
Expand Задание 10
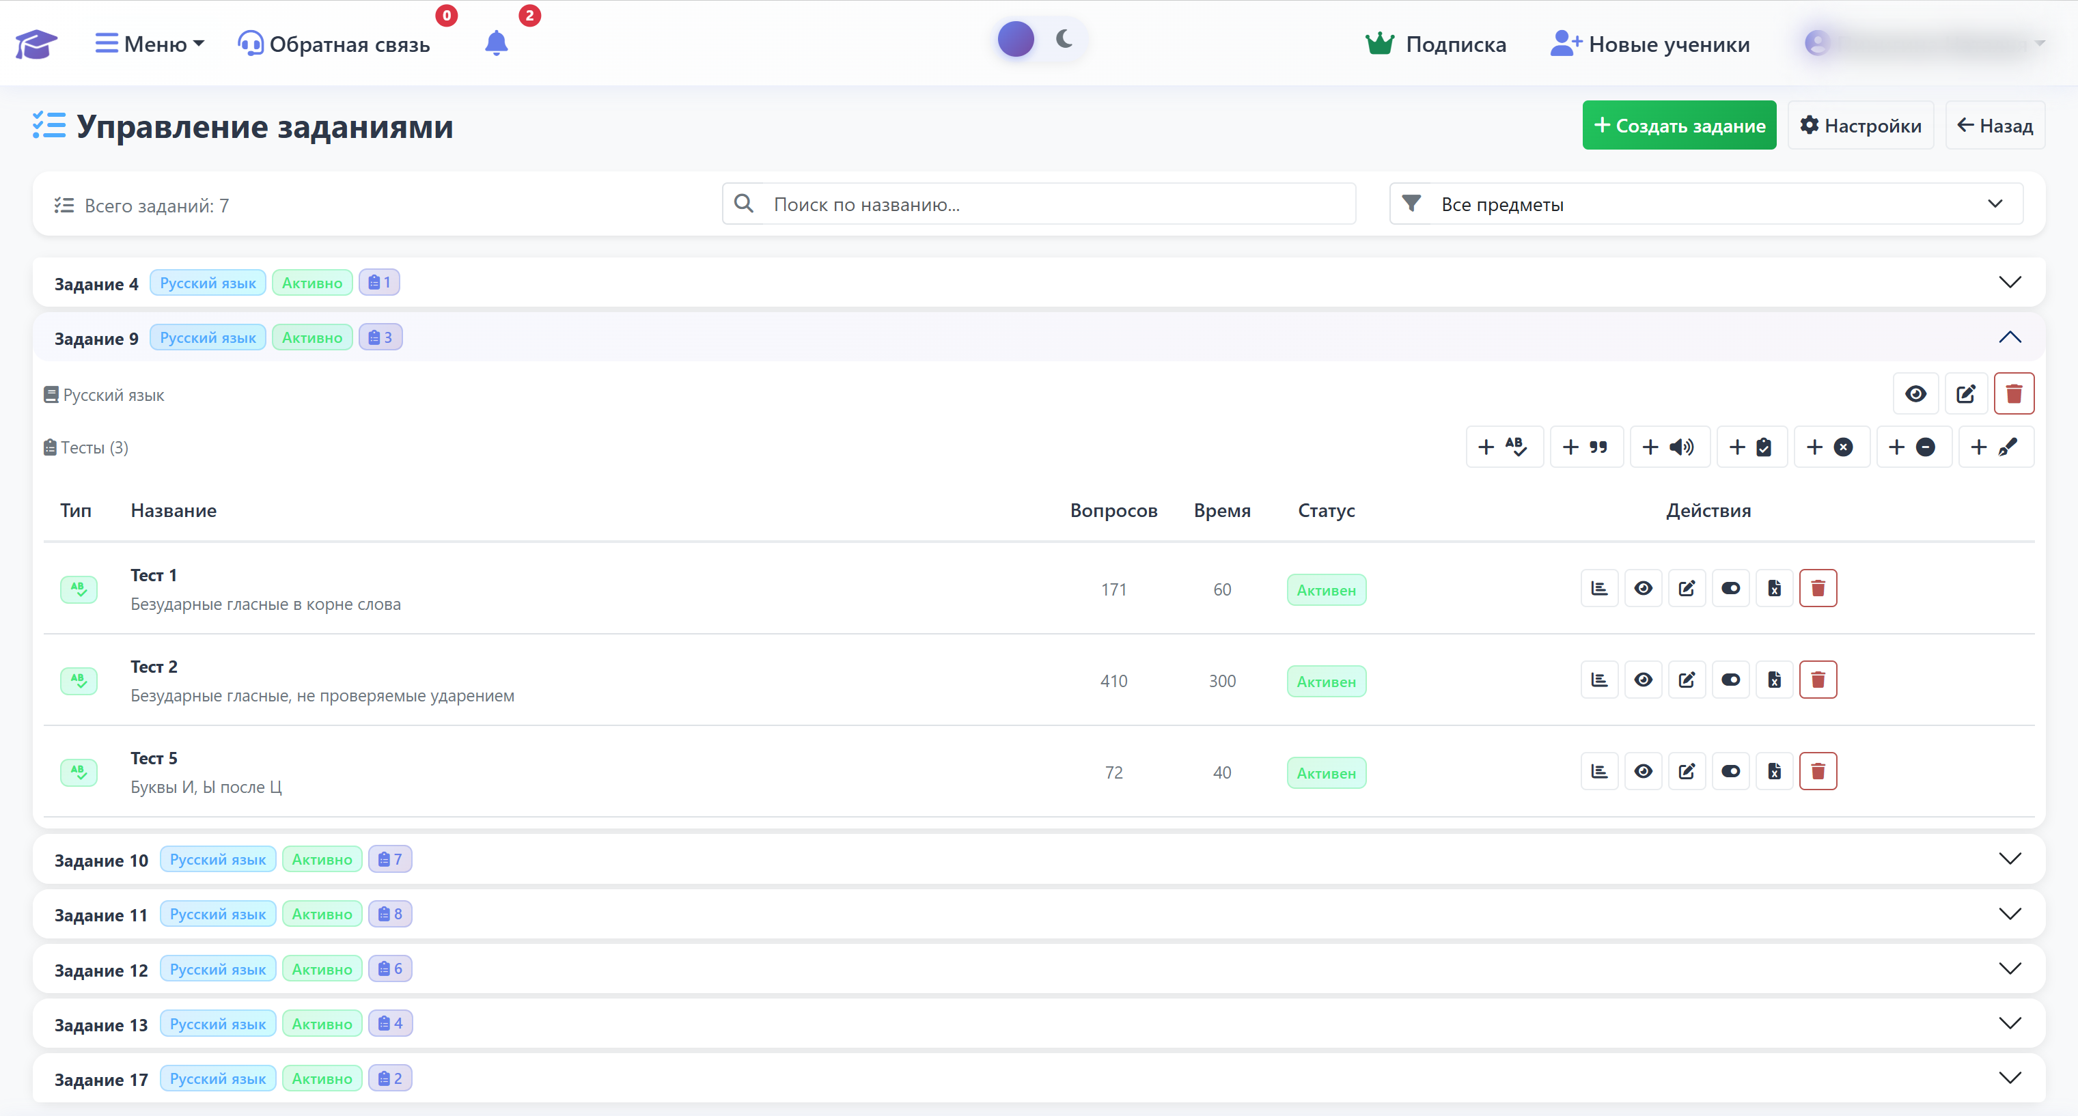click(x=1039, y=859)
